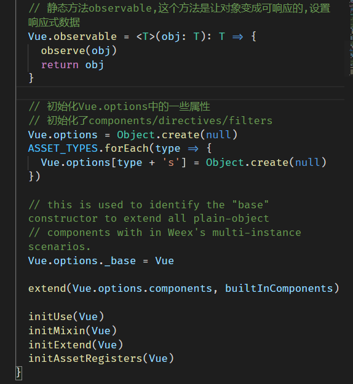Click the comment about Weex's multi-instance scenarios
Image resolution: width=353 pixels, height=384 pixels.
[x=165, y=240]
